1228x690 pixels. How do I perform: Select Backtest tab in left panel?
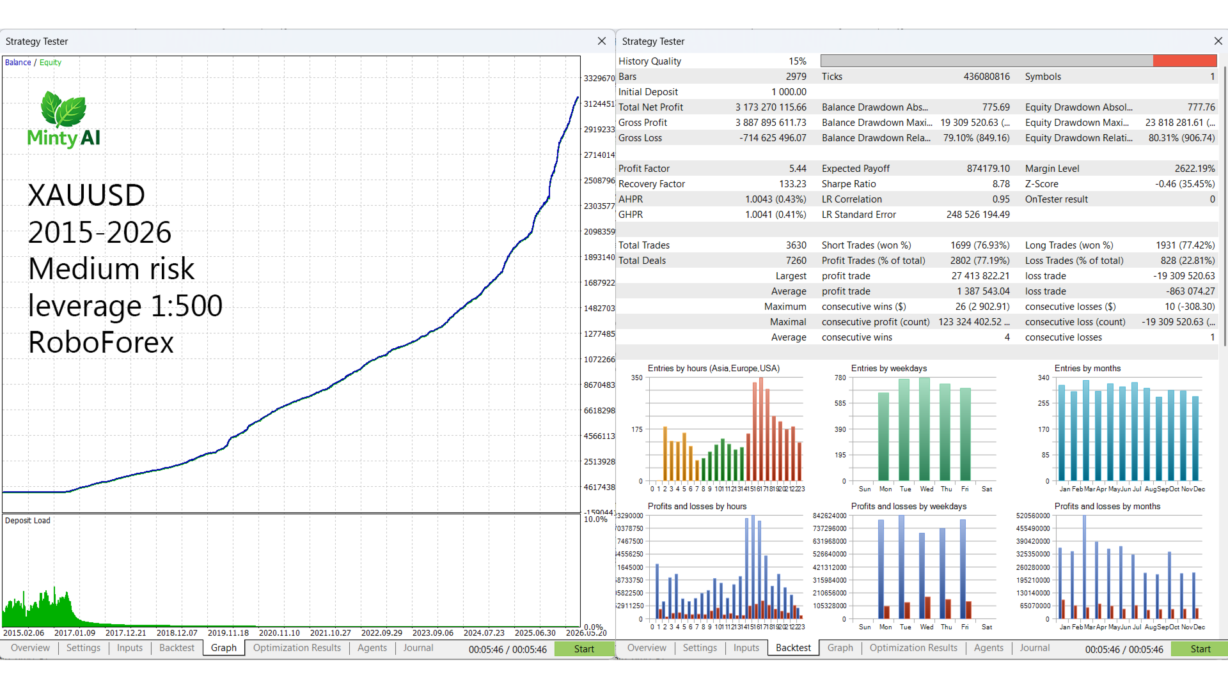pos(177,648)
